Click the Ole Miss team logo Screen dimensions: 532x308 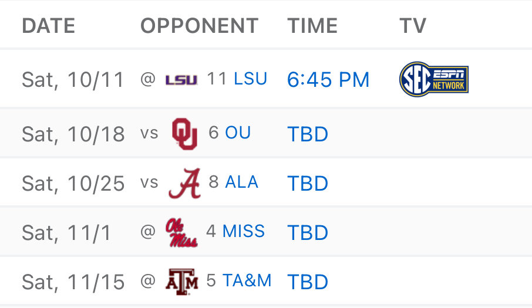tap(181, 233)
